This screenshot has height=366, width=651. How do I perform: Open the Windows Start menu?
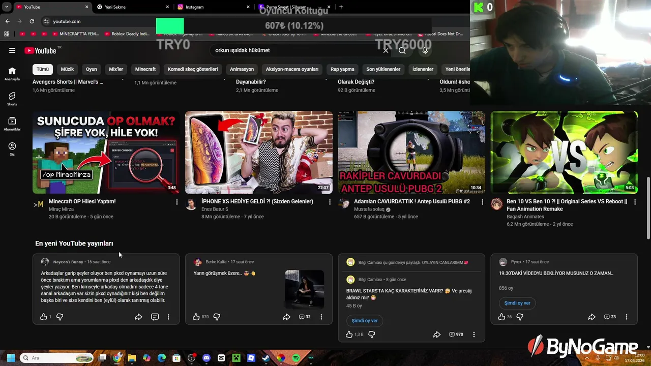coord(10,358)
